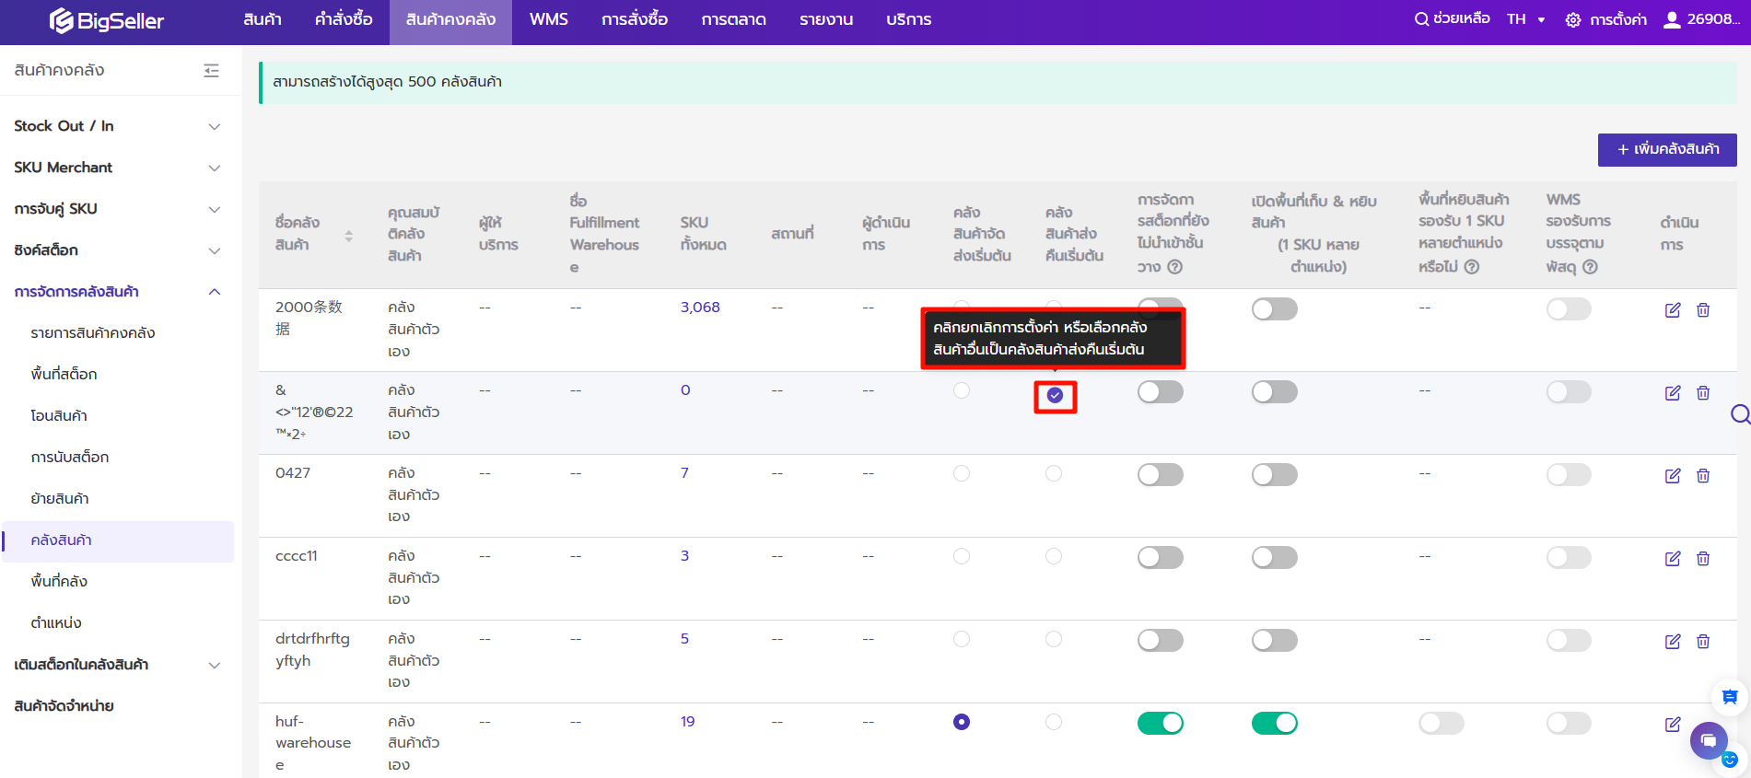1751x778 pixels.
Task: Go to พื้นที่สต็อก page
Action: pos(64,375)
